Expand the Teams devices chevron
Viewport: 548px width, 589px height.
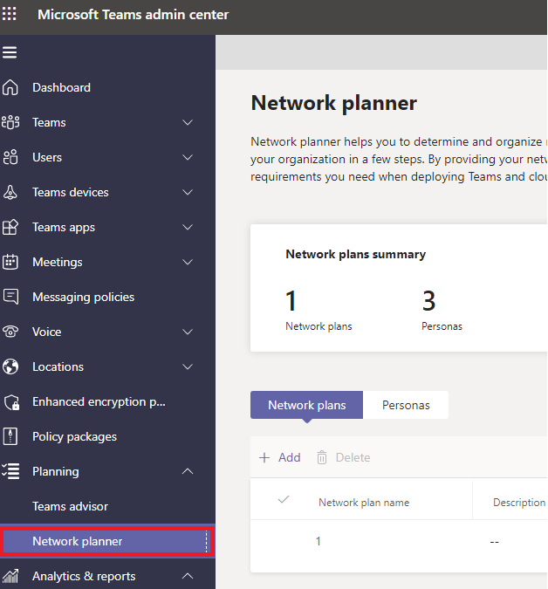click(x=188, y=192)
